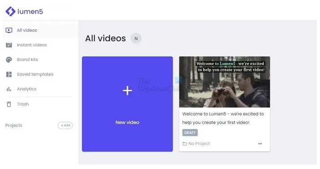Click the All videos play-screen icon

point(9,30)
